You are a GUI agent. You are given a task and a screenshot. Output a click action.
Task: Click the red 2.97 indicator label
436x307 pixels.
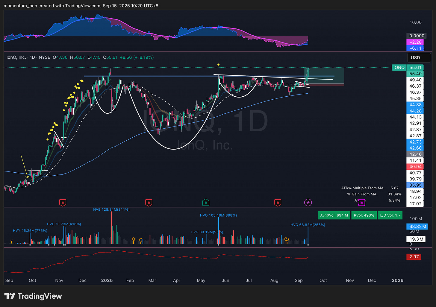coord(414,257)
